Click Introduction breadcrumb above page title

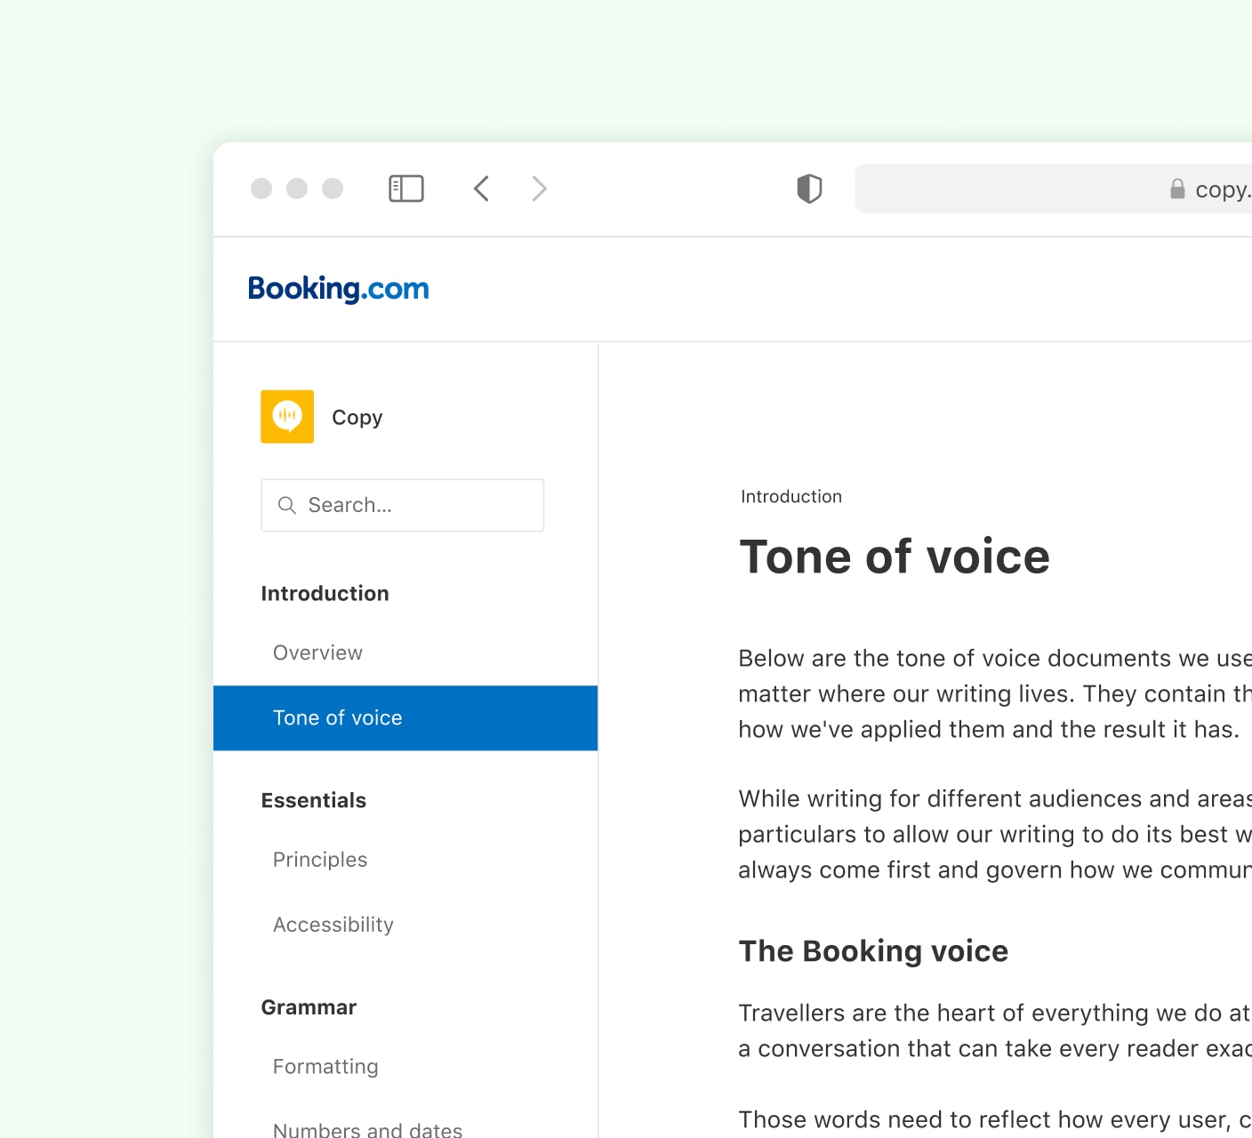click(x=791, y=496)
